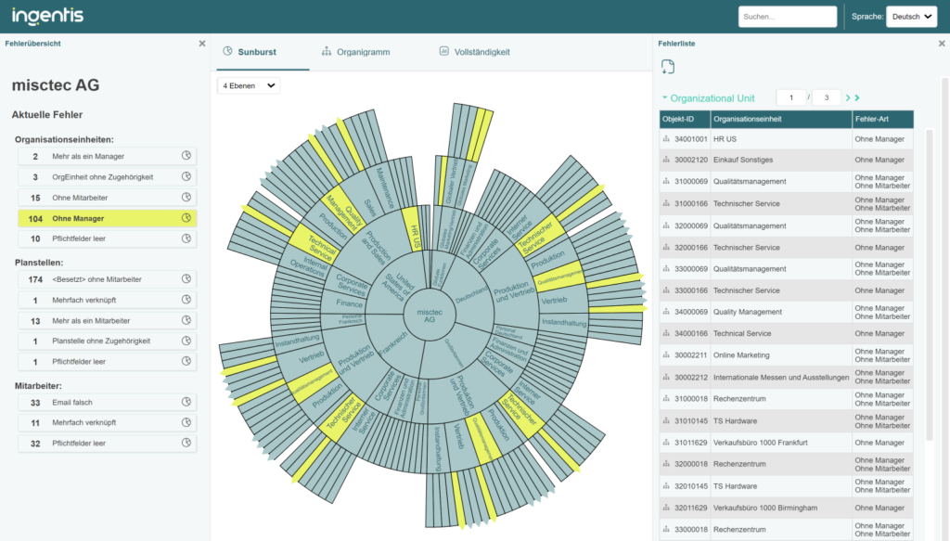This screenshot has width=950, height=541.
Task: Click the org icon beside 34001001
Action: click(x=666, y=139)
